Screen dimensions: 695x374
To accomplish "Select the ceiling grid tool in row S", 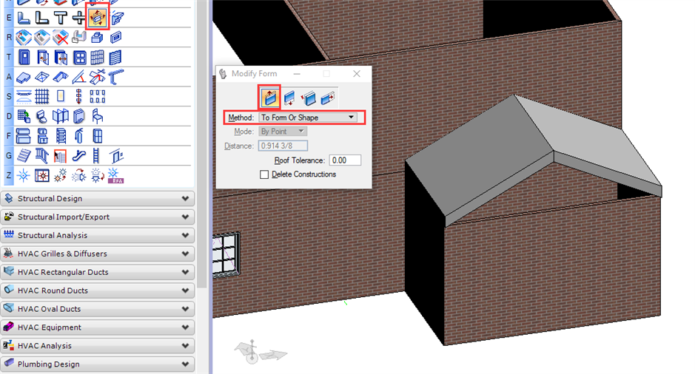I will [42, 97].
